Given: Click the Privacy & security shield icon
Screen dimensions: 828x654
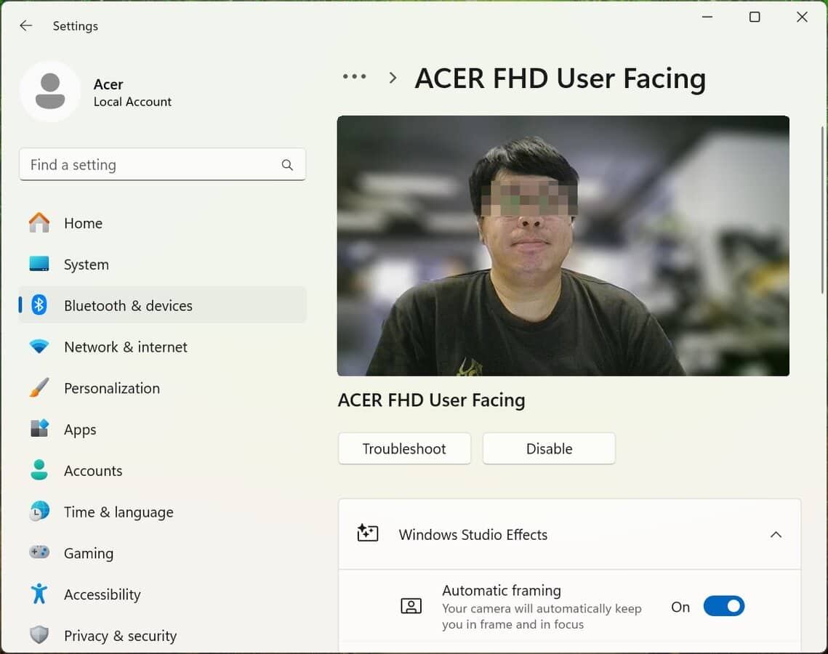Looking at the screenshot, I should pos(39,636).
